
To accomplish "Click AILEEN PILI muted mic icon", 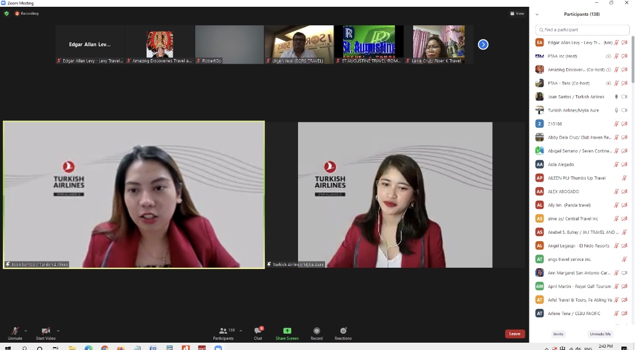I will coord(624,178).
